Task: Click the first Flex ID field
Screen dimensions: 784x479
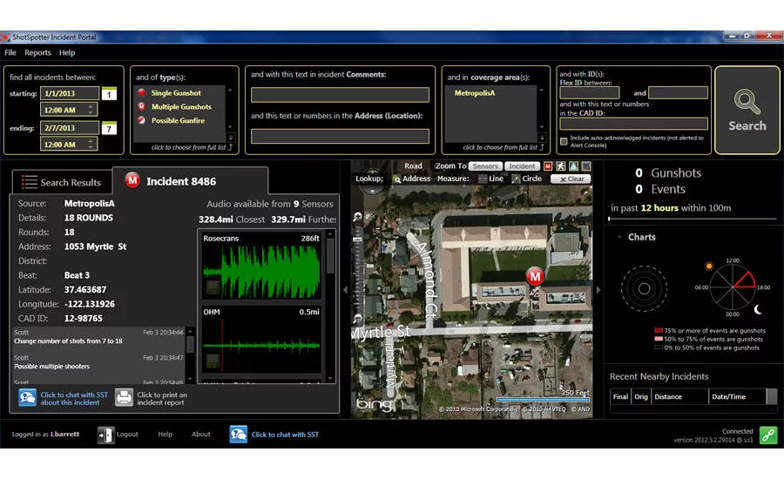Action: 590,92
